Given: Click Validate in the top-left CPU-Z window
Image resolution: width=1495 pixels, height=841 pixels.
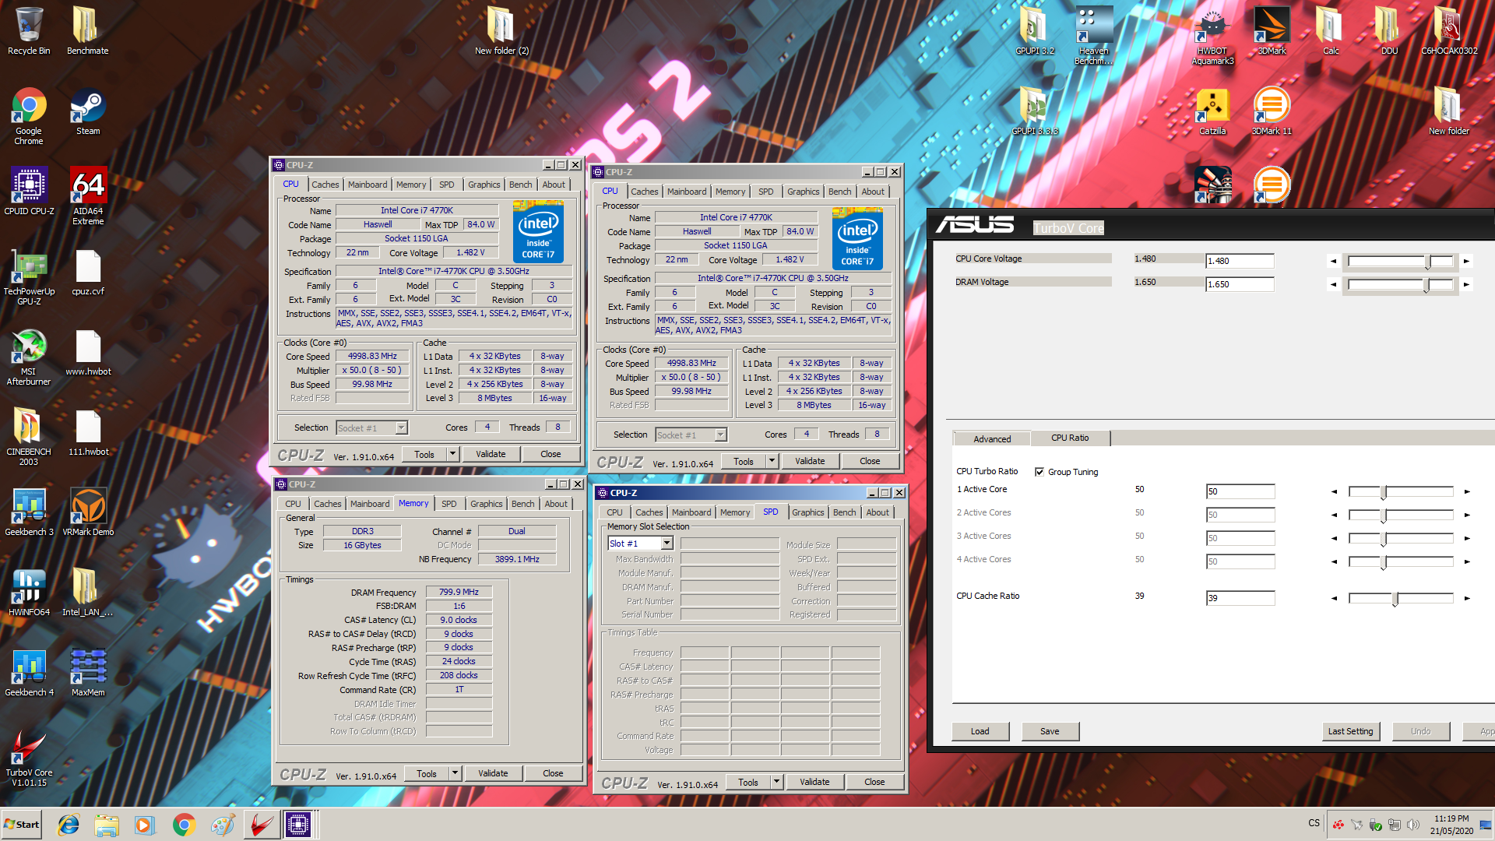Looking at the screenshot, I should 491,454.
